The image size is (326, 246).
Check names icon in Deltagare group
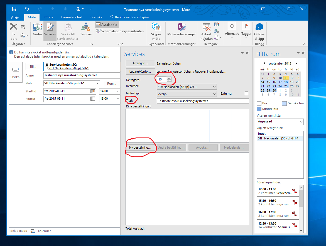click(216, 31)
